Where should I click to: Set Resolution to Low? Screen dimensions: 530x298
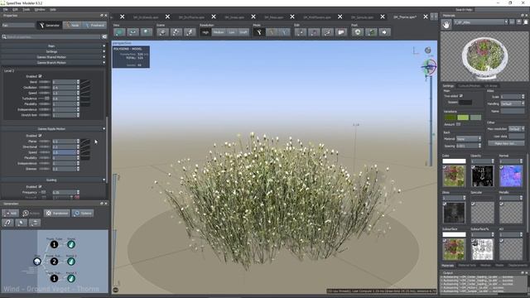click(x=232, y=32)
